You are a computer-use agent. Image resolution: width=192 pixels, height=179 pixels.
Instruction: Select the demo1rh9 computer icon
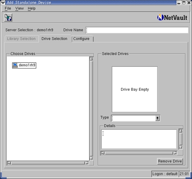[15, 65]
